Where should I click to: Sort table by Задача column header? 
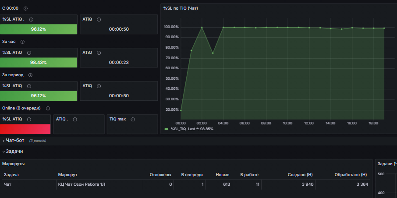coord(11,175)
